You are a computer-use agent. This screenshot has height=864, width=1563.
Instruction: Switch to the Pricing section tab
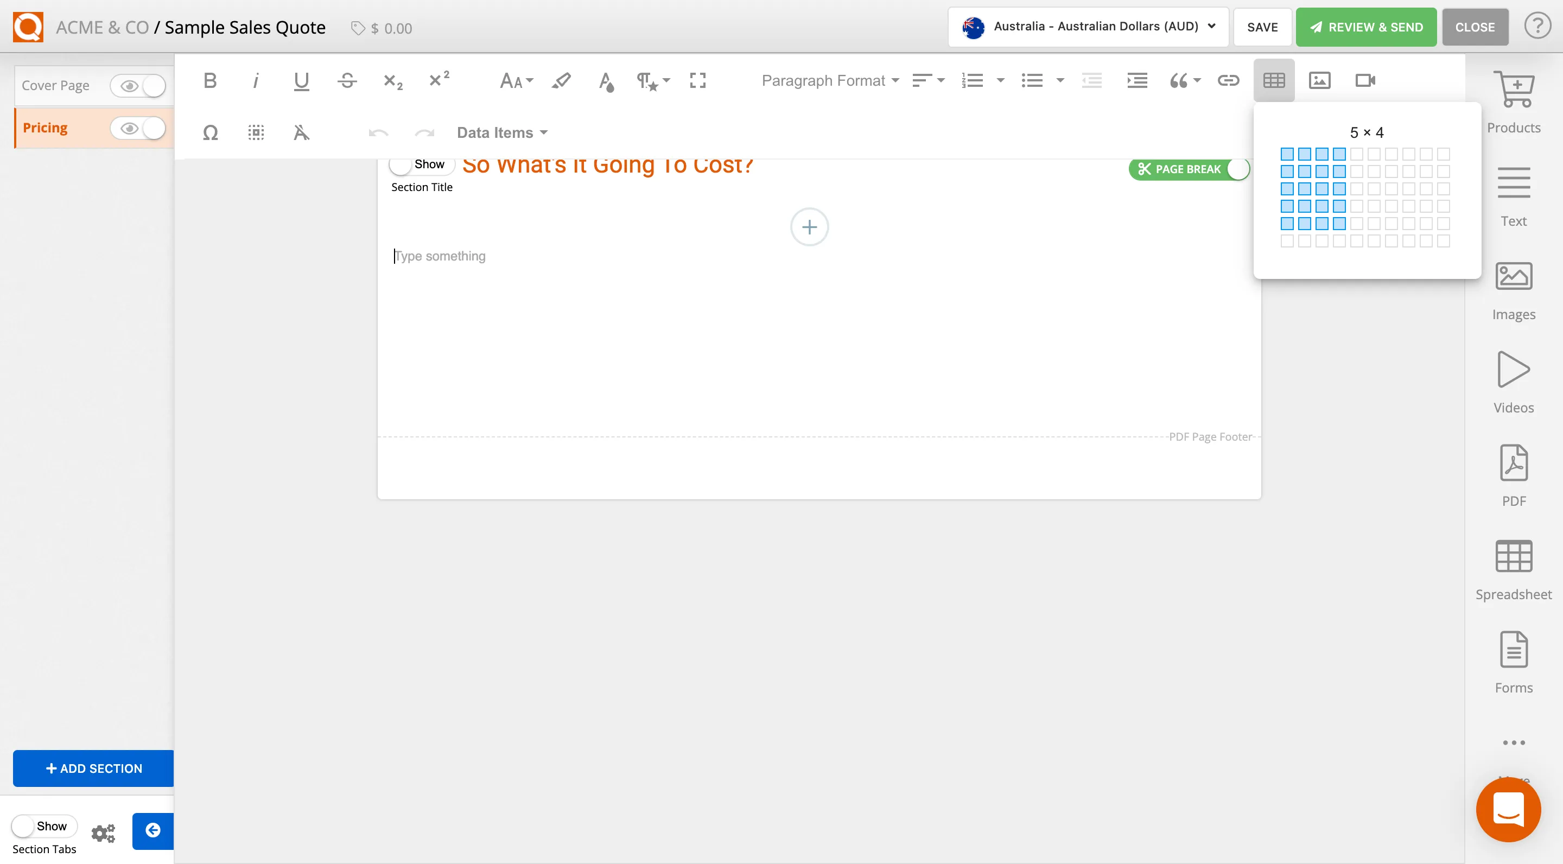click(46, 128)
